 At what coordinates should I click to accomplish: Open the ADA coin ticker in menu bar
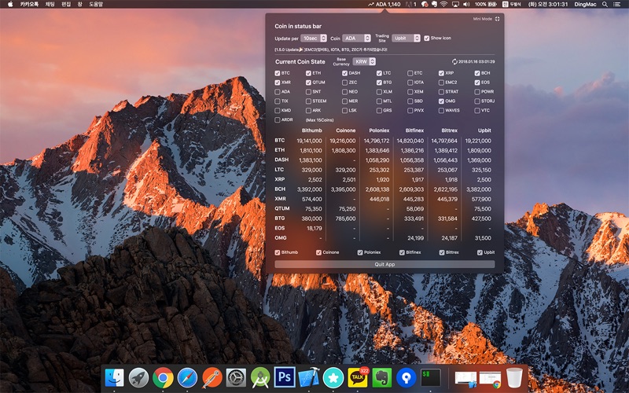[x=384, y=5]
